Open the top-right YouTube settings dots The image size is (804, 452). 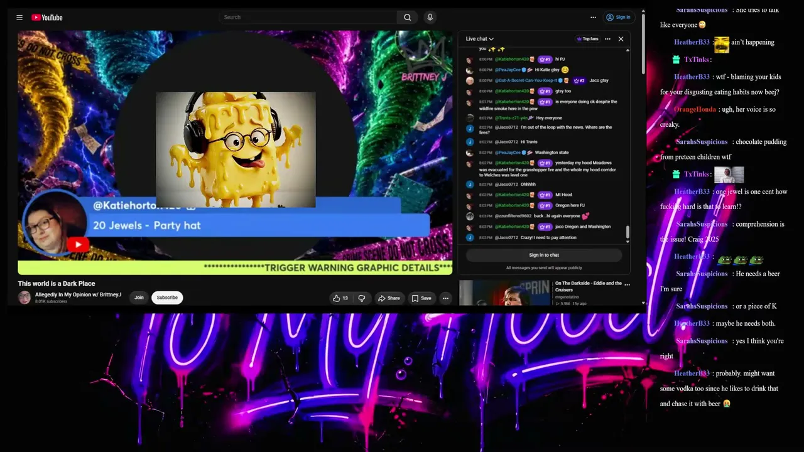coord(593,18)
